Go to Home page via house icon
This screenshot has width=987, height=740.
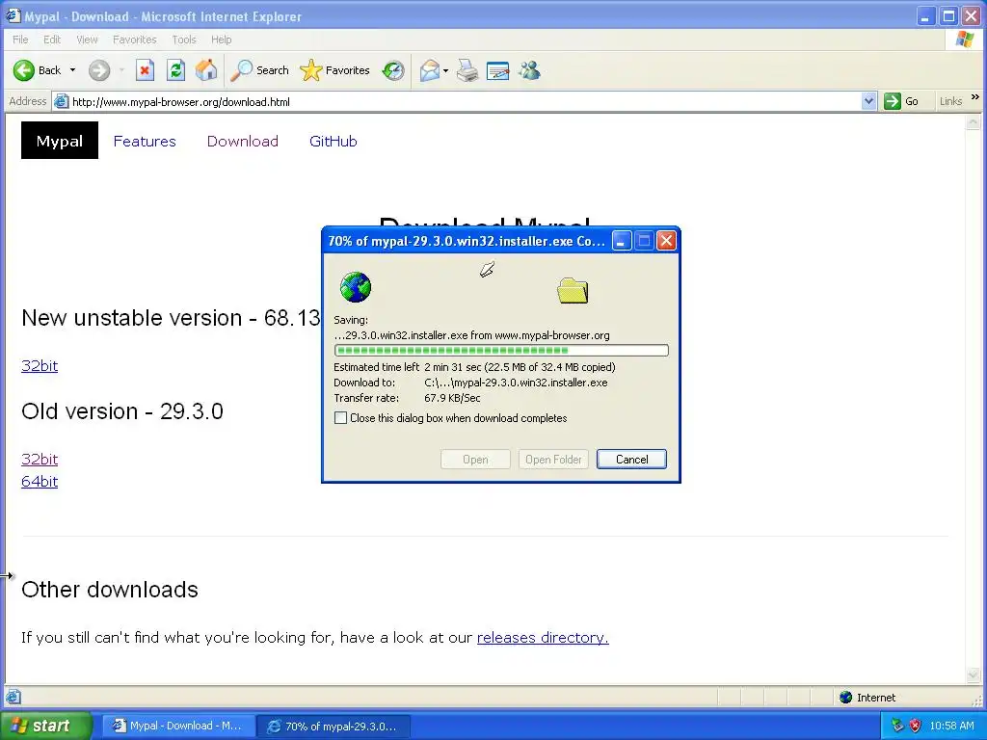pyautogui.click(x=206, y=70)
